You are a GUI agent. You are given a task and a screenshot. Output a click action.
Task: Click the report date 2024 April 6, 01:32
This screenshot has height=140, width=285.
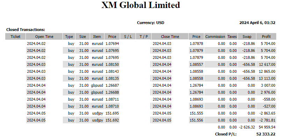[x=257, y=23]
